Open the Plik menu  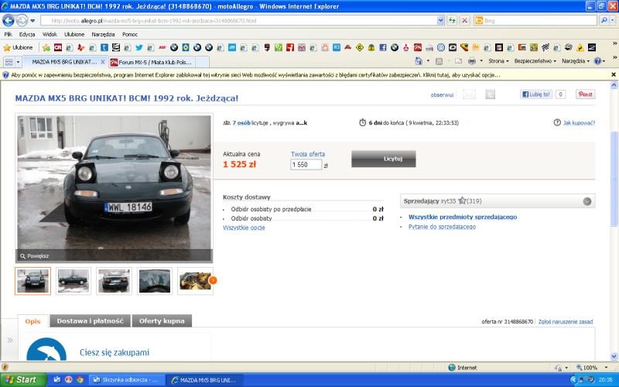click(x=9, y=34)
